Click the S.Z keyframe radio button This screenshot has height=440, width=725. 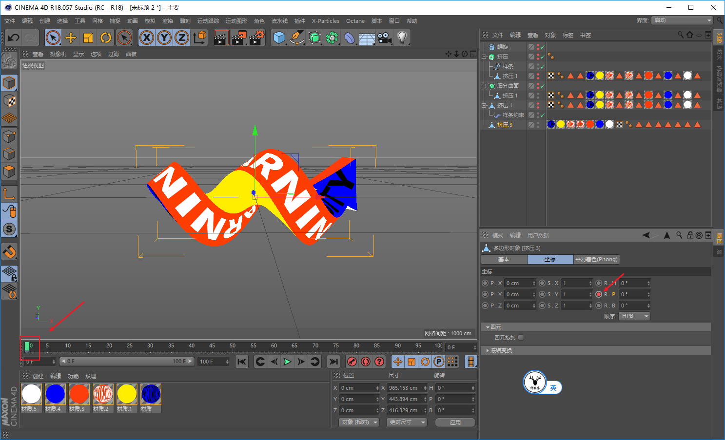click(542, 306)
